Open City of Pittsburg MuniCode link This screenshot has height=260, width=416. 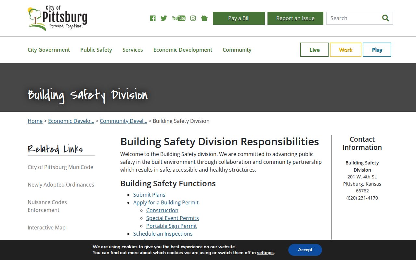pos(60,167)
